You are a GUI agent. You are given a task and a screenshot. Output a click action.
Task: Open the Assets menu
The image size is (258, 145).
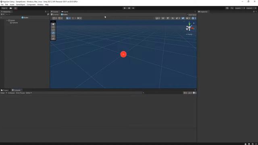coord(12,4)
